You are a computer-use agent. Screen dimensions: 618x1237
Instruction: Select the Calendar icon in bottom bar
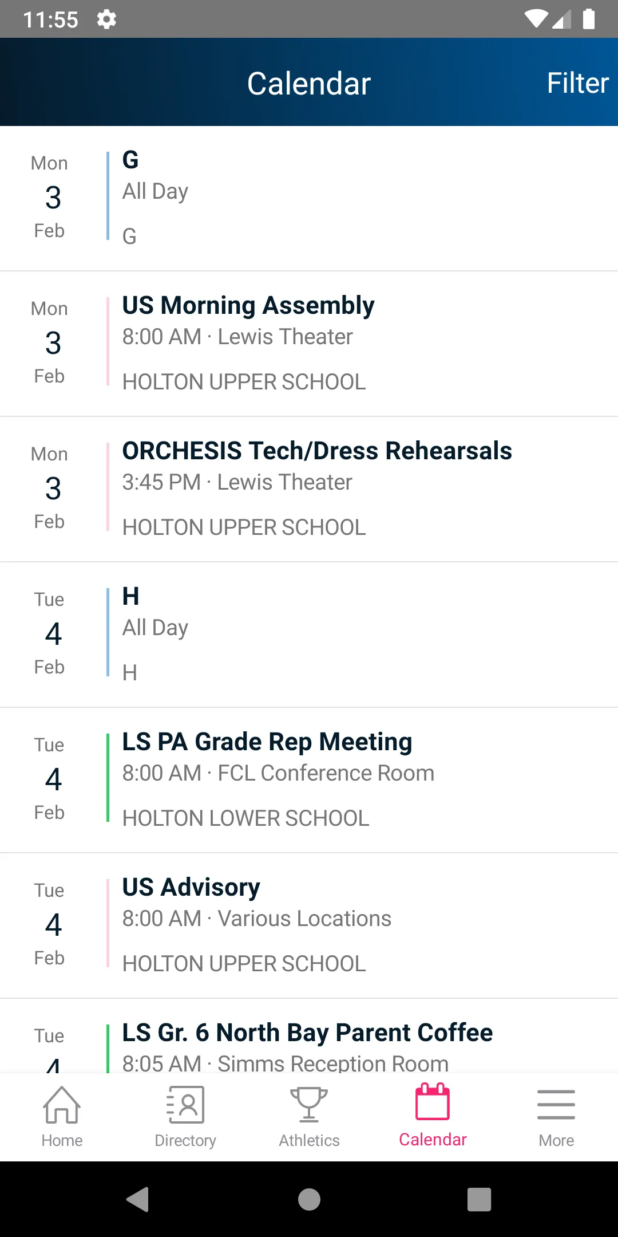433,1101
